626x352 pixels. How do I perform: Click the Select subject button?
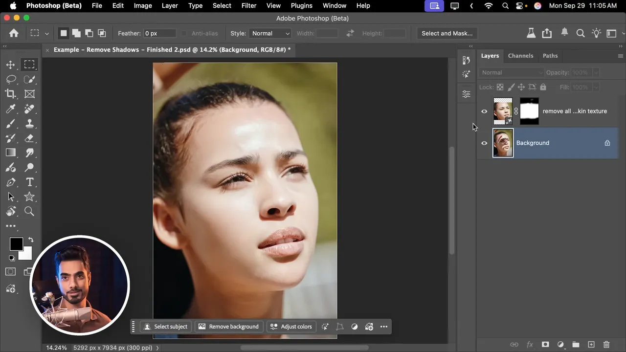point(165,327)
